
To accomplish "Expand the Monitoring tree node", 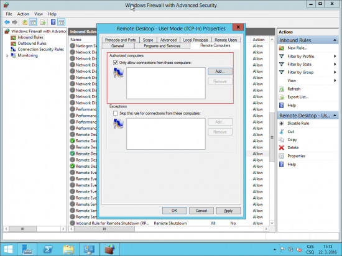I will (x=7, y=56).
